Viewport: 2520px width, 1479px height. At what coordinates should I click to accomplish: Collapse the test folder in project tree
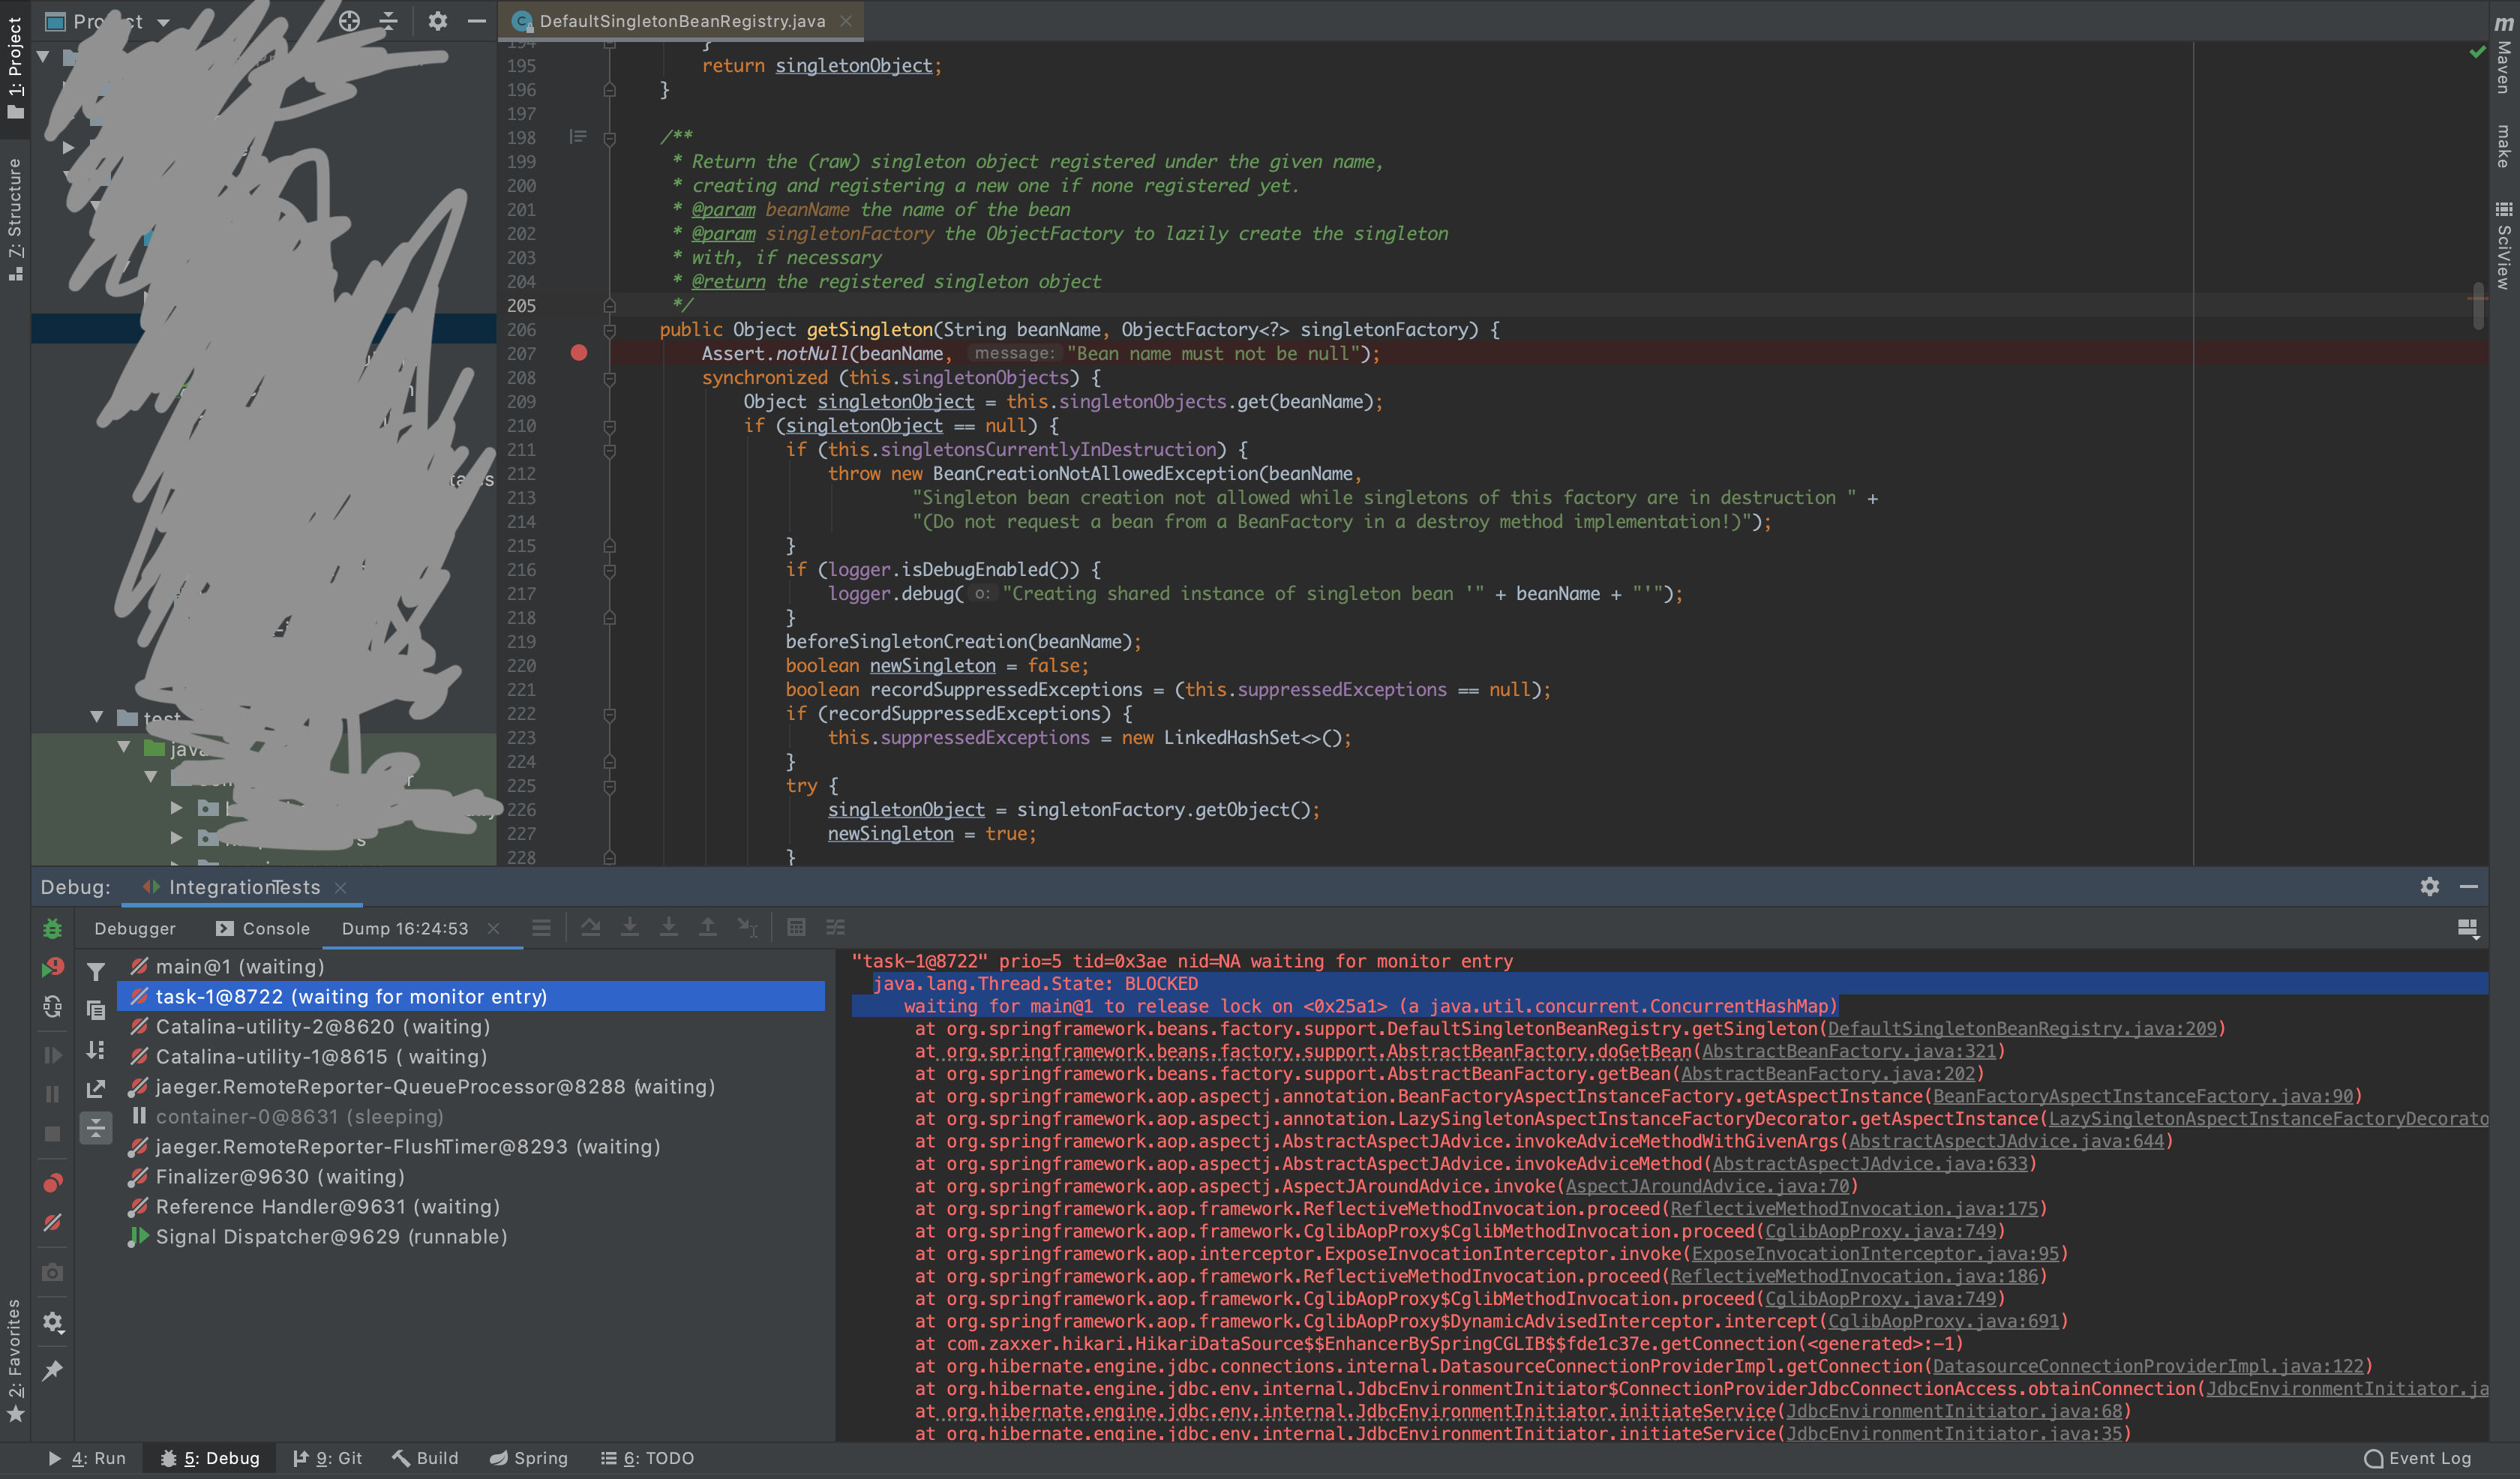tap(97, 717)
